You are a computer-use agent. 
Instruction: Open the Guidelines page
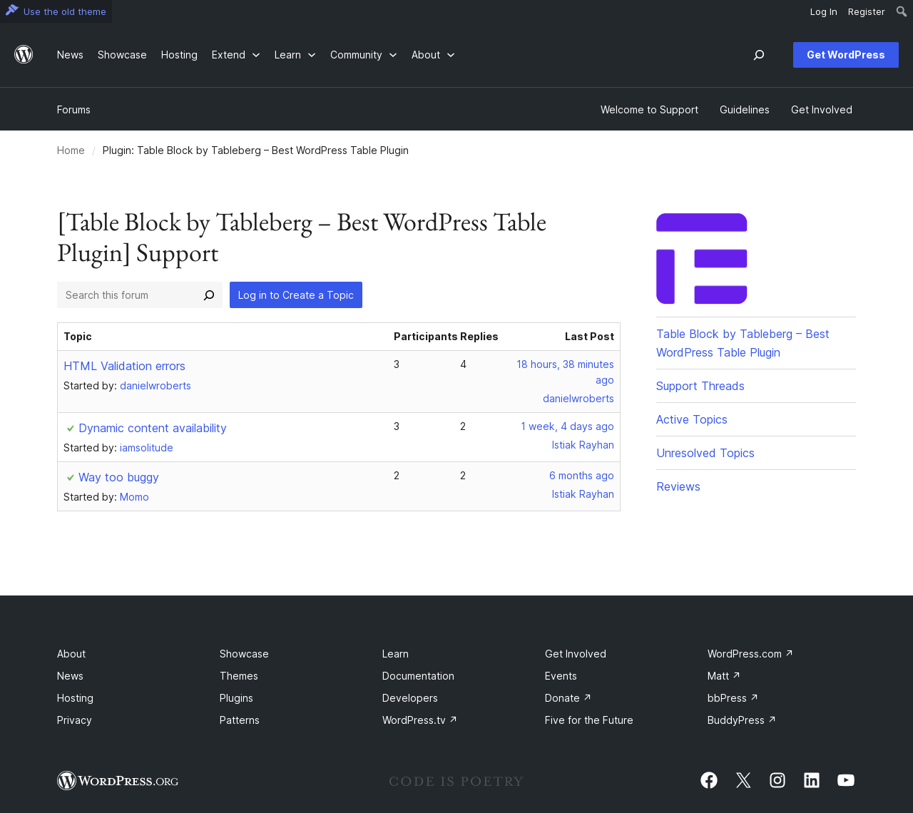[x=745, y=110]
